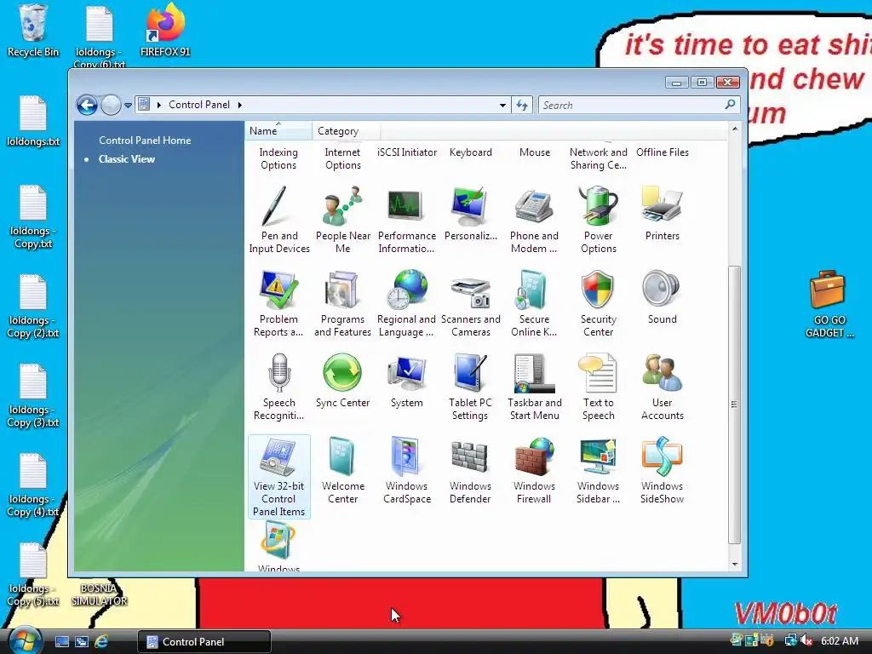
Task: Click the scrollbar down arrow
Action: coord(735,565)
